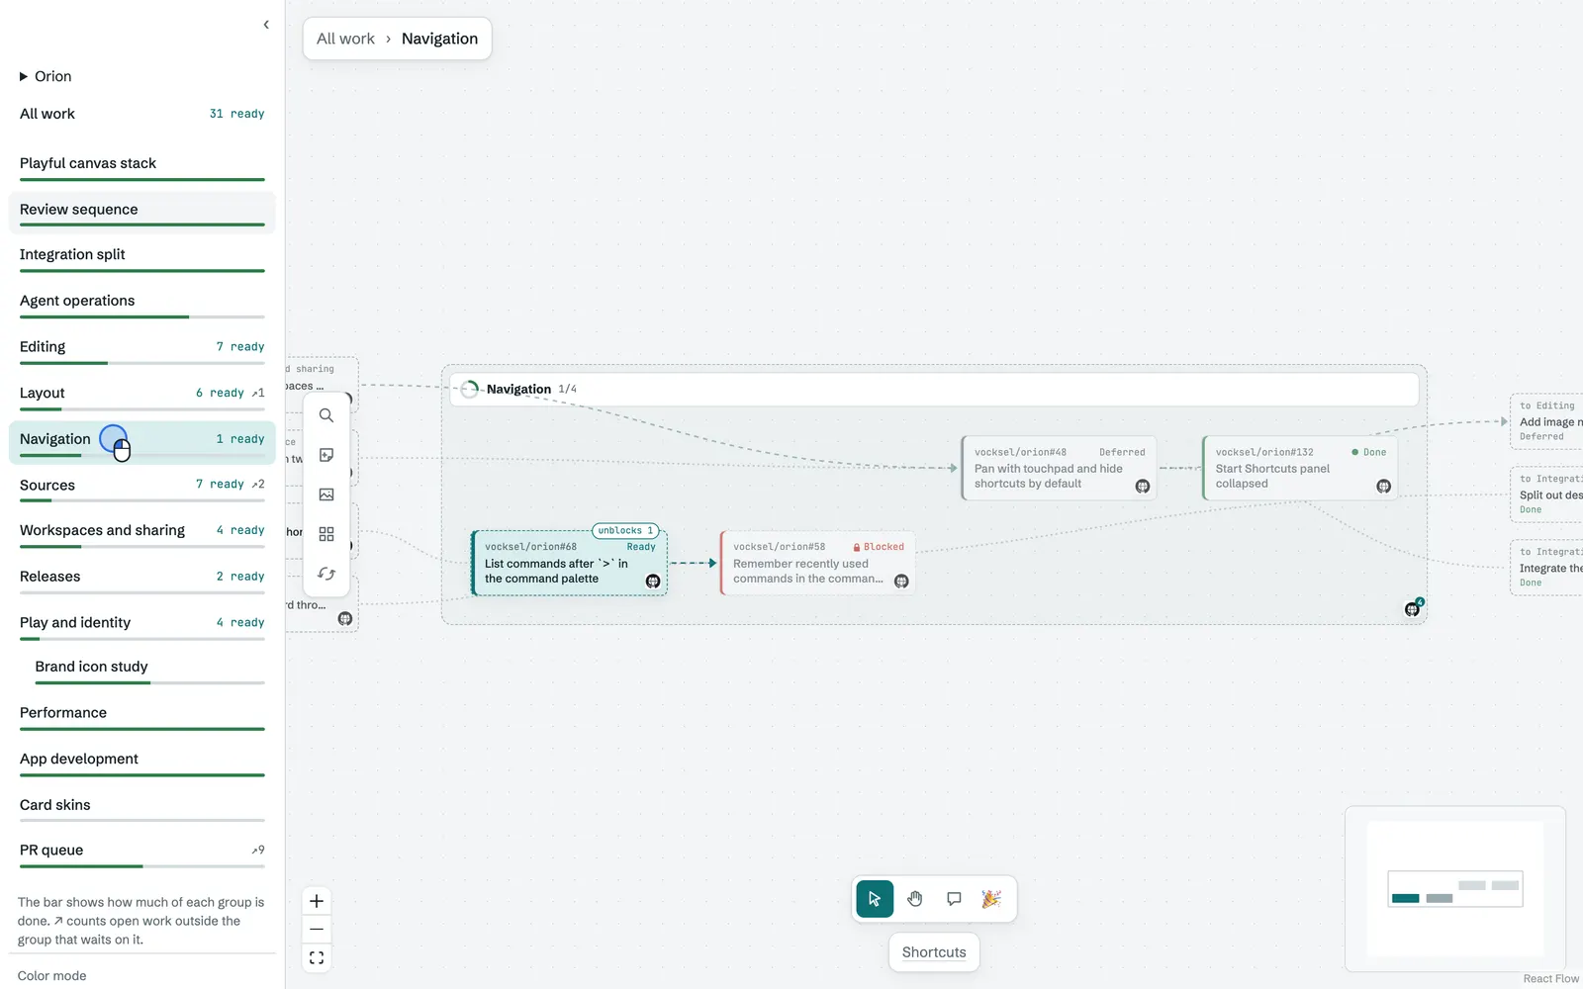
Task: Activate the party popper tool
Action: [991, 899]
